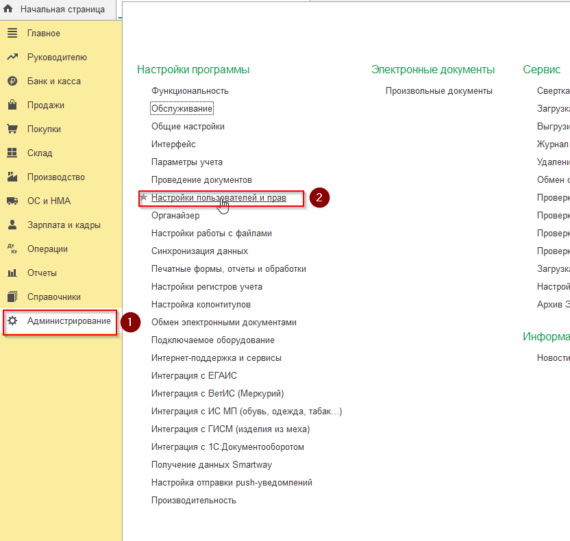Image resolution: width=570 pixels, height=541 pixels.
Task: Open the Настройка колонтитулов link
Action: (201, 305)
